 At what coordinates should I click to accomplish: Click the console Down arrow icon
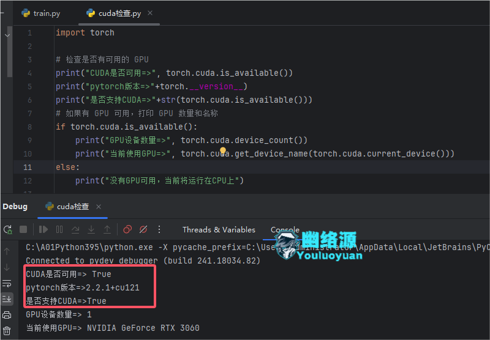[7, 267]
